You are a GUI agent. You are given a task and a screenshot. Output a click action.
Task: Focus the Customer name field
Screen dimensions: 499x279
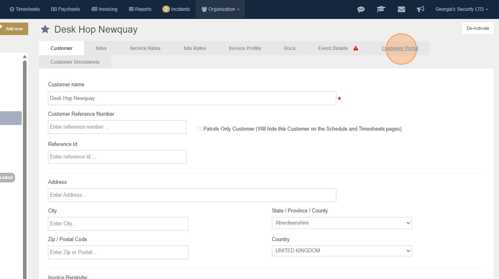[x=192, y=98]
